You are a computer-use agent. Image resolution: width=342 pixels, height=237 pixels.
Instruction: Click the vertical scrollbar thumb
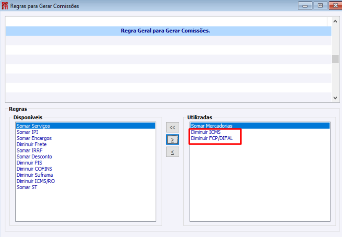tap(335, 59)
